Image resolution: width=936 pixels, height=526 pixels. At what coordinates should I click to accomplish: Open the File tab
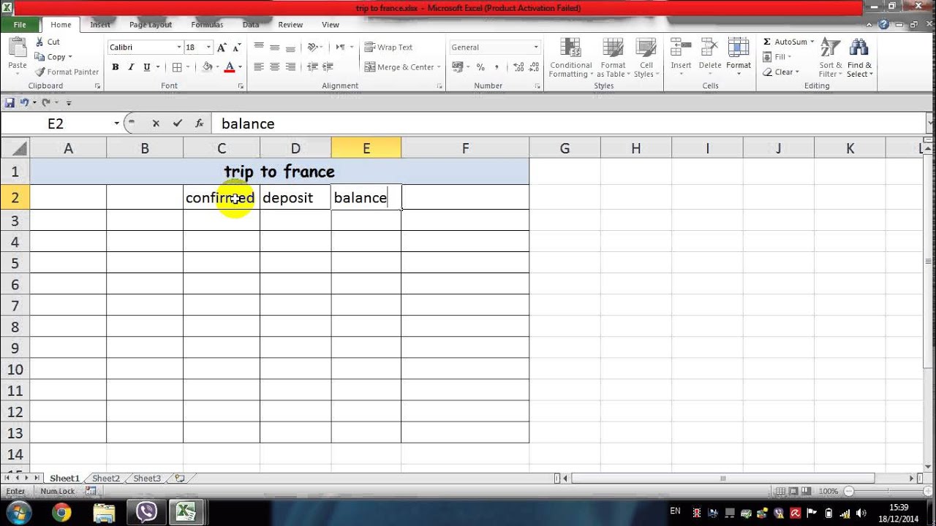click(20, 24)
